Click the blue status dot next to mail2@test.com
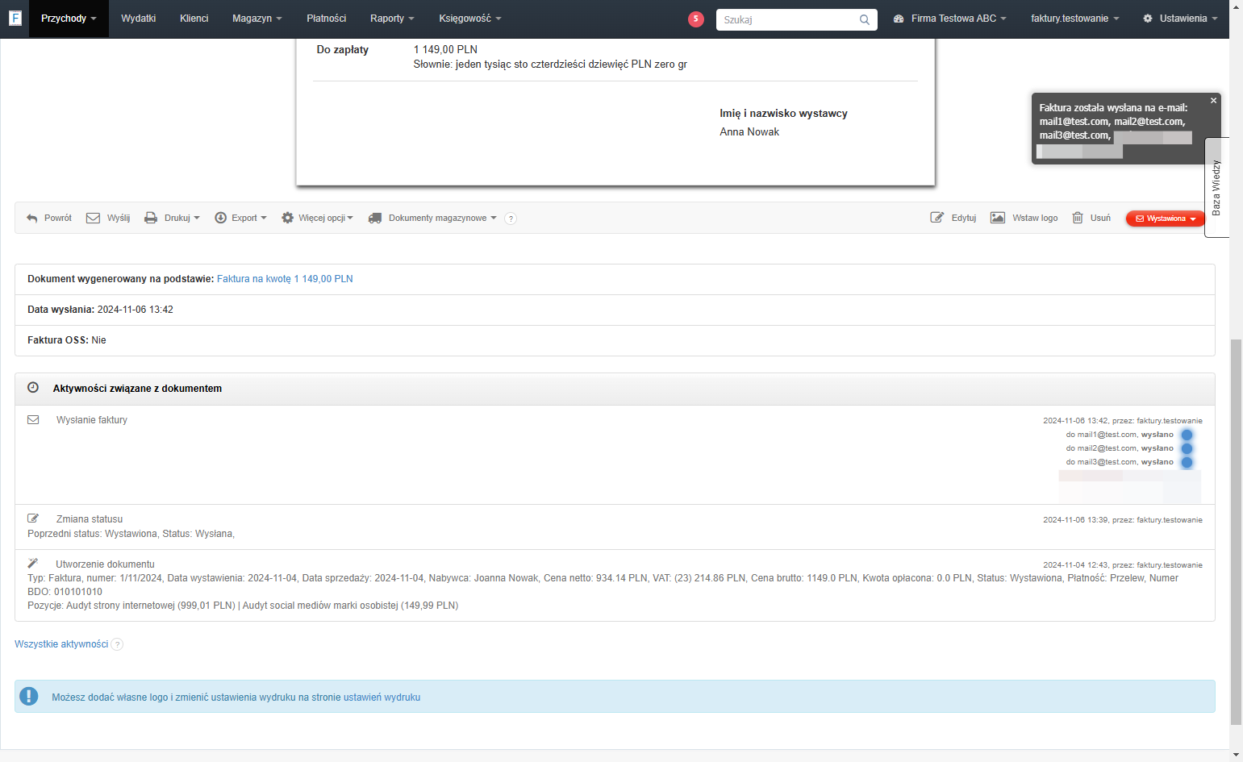Image resolution: width=1243 pixels, height=762 pixels. (x=1187, y=448)
